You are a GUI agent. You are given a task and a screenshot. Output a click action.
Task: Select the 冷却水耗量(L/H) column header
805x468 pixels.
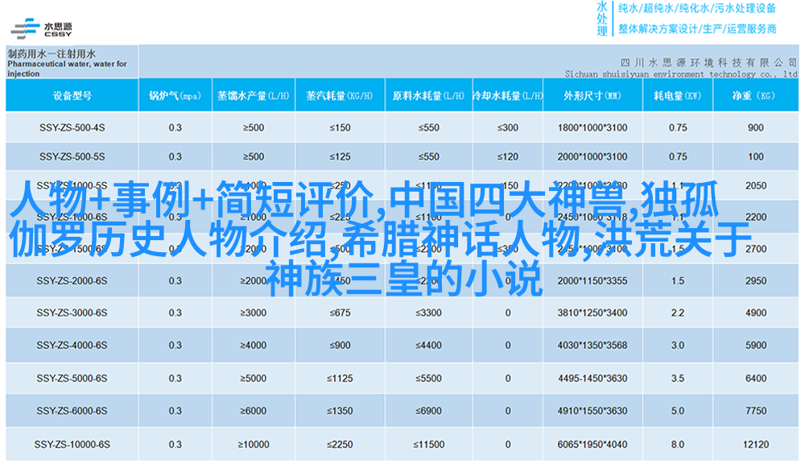(507, 96)
